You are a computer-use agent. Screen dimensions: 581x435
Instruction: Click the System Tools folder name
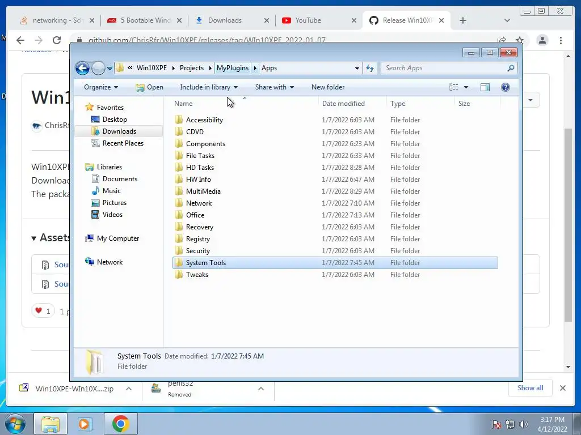(x=205, y=263)
